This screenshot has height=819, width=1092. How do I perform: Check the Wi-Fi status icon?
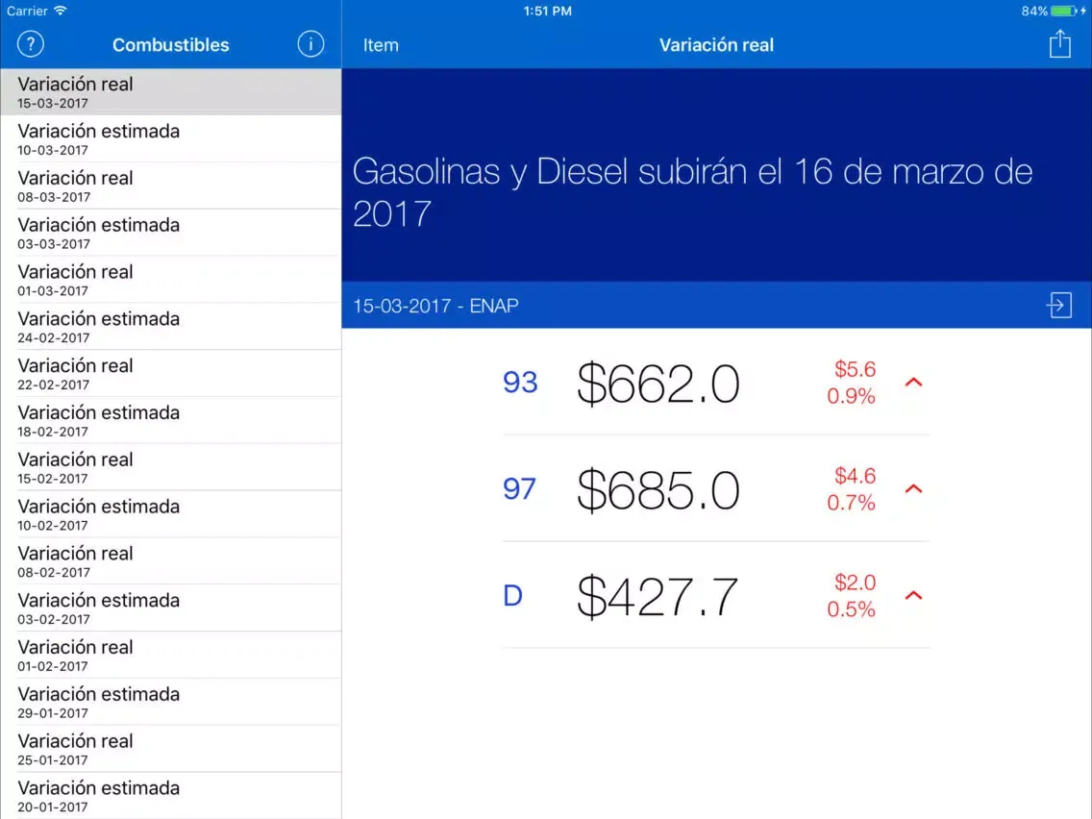(61, 11)
